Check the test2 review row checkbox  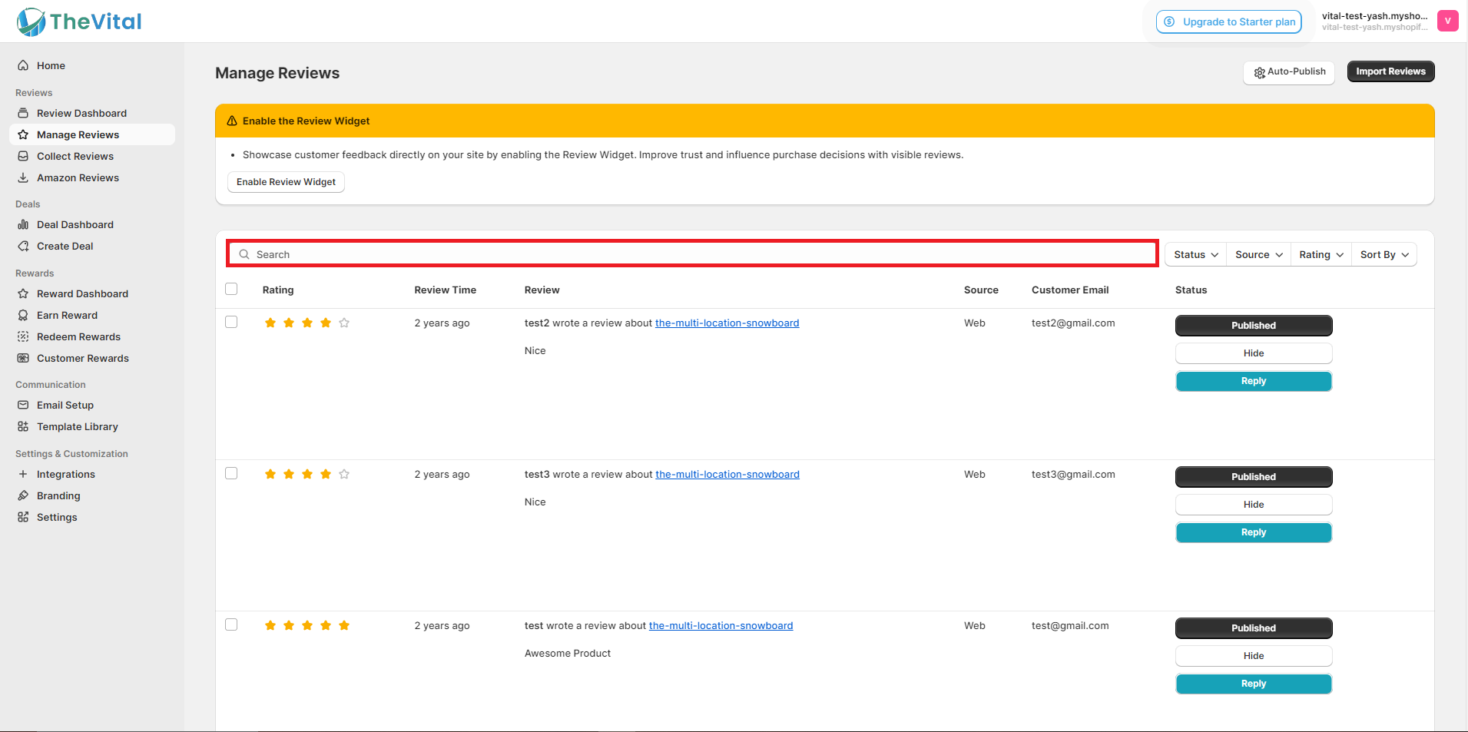231,322
